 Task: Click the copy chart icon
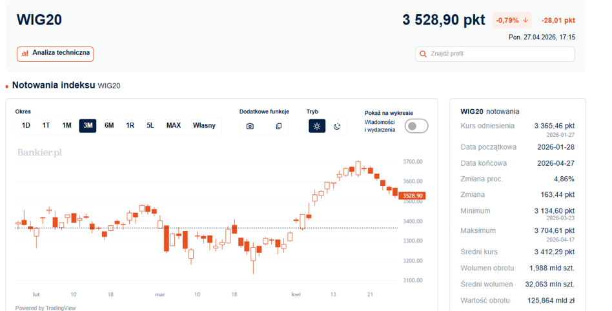279,126
